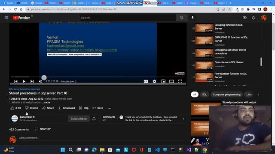The width and height of the screenshot is (275, 154).
Task: Open player settings gear
Action: coord(154,81)
